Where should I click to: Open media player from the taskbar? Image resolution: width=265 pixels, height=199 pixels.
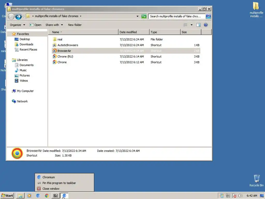click(29, 196)
